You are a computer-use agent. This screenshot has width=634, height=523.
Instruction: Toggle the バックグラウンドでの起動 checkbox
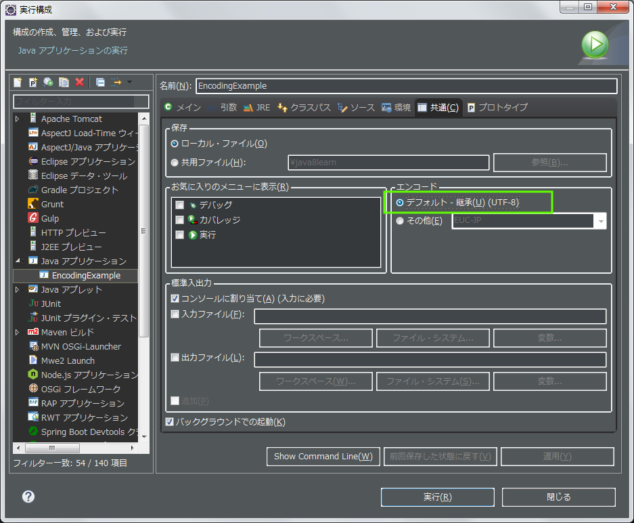(170, 422)
